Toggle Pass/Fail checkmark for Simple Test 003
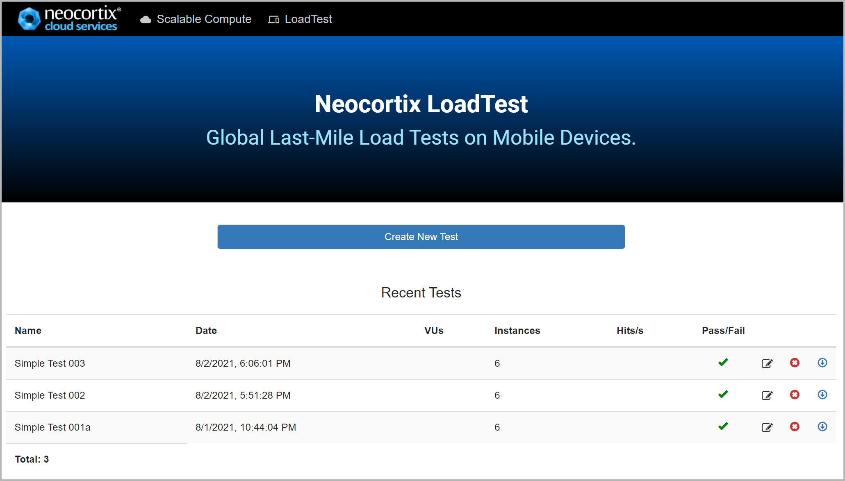 (722, 363)
